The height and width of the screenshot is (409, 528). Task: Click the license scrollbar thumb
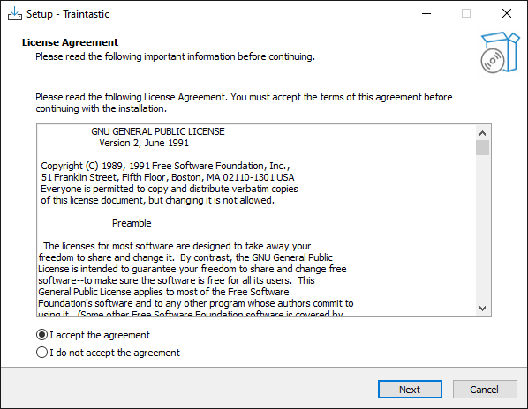pos(483,148)
